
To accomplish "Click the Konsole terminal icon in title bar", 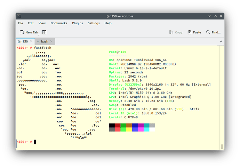I will (19, 16).
